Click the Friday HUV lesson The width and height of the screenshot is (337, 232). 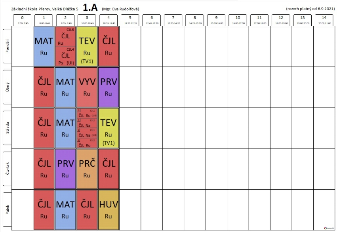coord(109,210)
